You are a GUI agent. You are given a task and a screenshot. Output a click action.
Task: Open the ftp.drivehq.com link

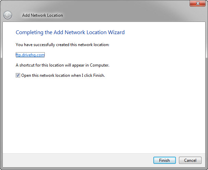(x=30, y=55)
